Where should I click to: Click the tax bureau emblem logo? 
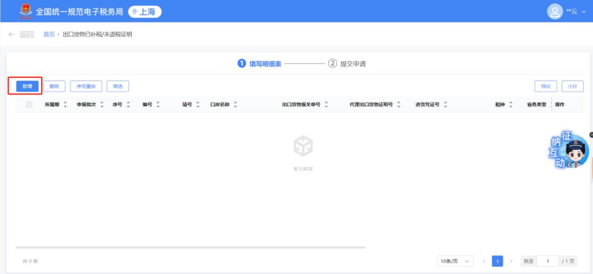coord(26,11)
